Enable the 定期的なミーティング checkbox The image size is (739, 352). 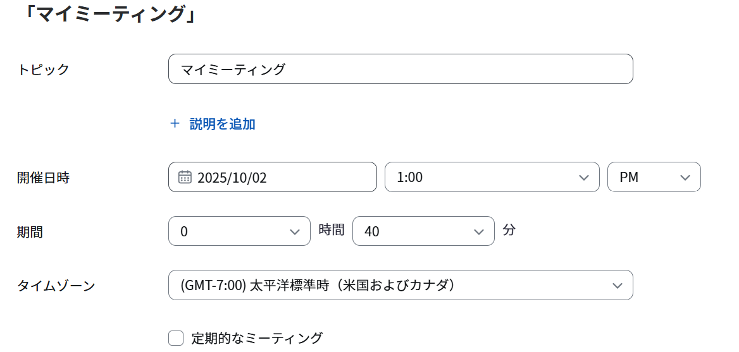(176, 338)
